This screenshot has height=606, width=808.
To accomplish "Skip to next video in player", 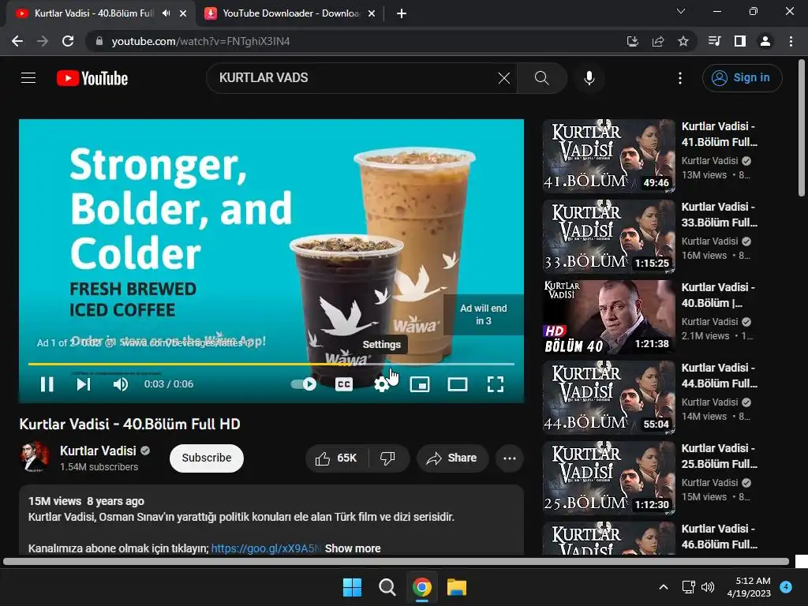I will coord(84,384).
